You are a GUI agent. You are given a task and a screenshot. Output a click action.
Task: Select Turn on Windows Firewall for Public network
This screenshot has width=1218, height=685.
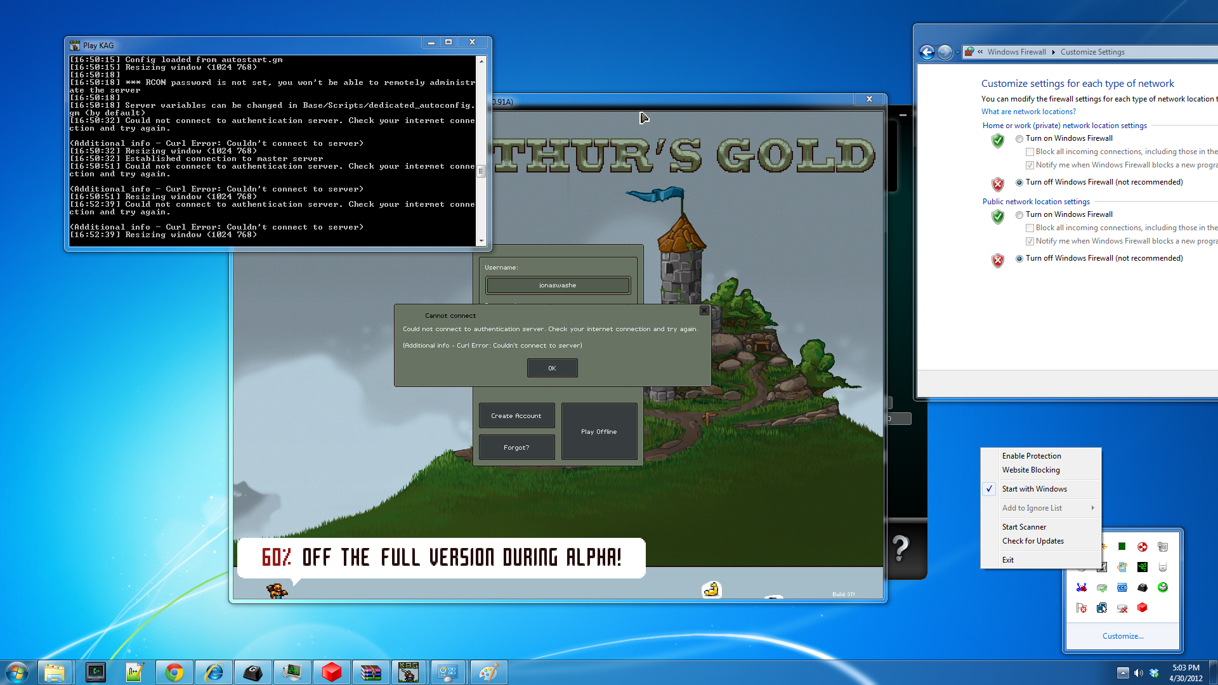coord(1019,215)
